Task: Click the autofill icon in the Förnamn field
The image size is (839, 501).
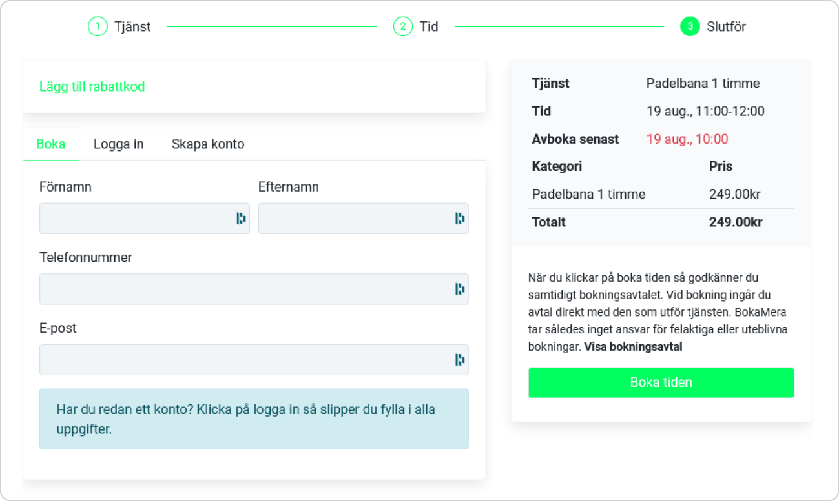Action: [x=241, y=219]
